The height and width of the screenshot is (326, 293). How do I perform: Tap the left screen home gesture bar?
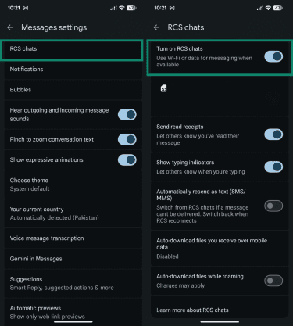pyautogui.click(x=73, y=322)
